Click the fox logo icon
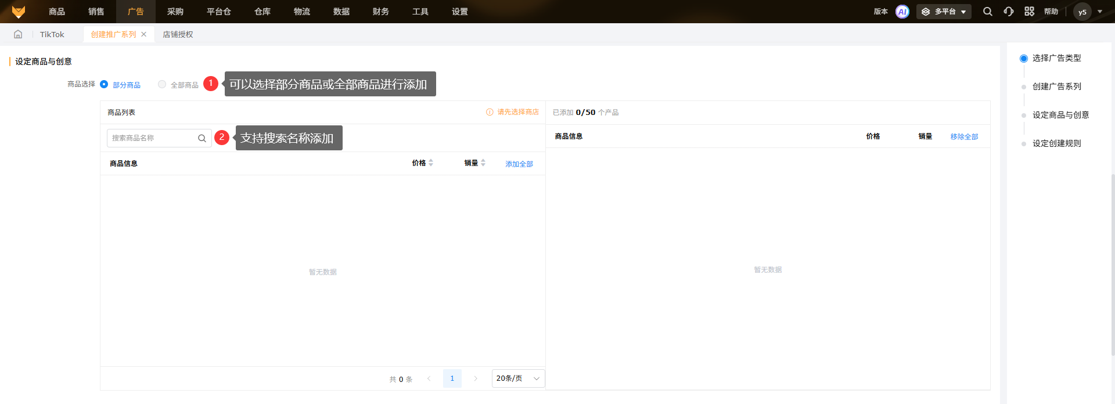Viewport: 1115px width, 404px height. [x=19, y=12]
